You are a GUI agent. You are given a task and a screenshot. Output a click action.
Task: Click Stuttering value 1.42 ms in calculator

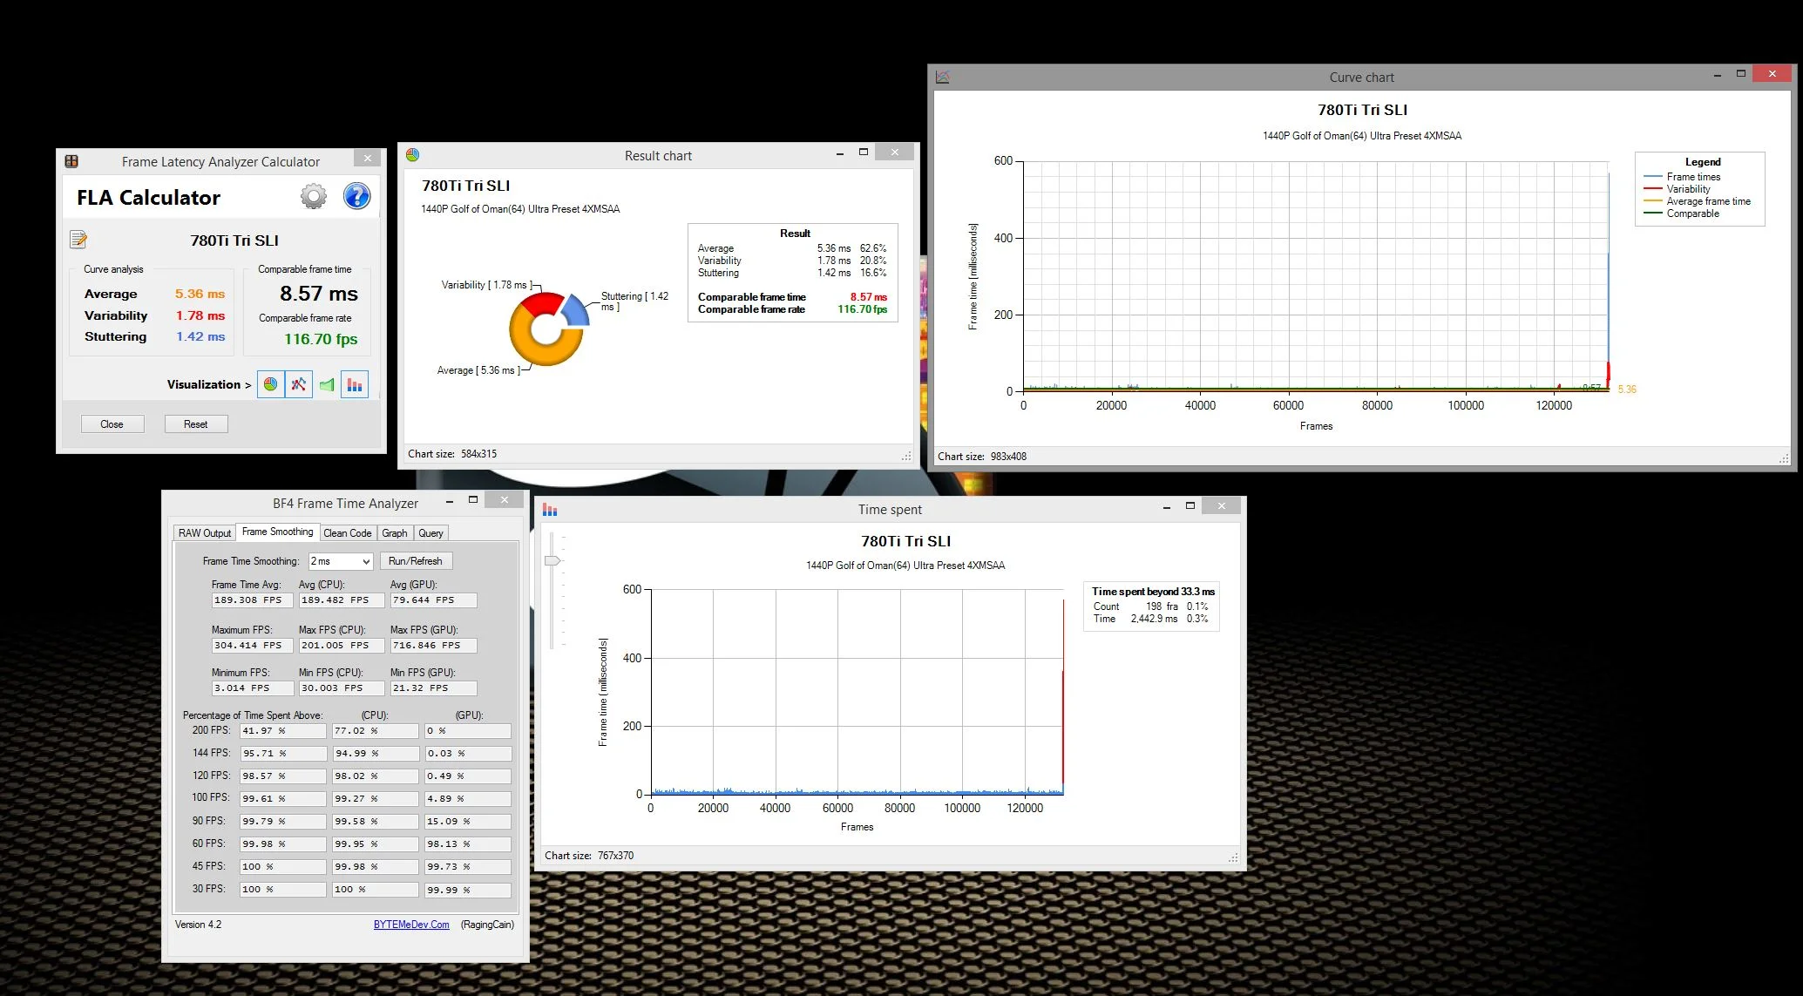coord(200,336)
